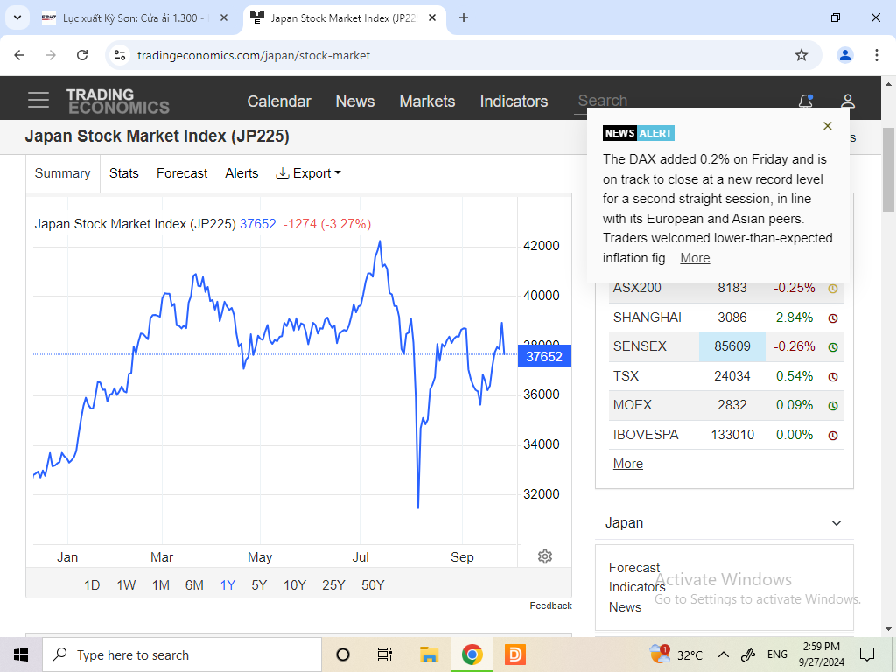Open the Windows notification center
Image resolution: width=896 pixels, height=672 pixels.
point(867,654)
